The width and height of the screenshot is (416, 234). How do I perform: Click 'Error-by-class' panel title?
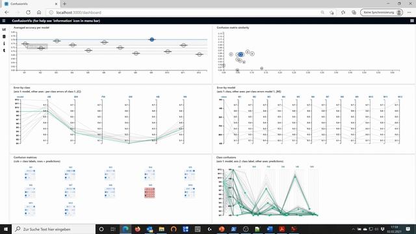tap(21, 88)
